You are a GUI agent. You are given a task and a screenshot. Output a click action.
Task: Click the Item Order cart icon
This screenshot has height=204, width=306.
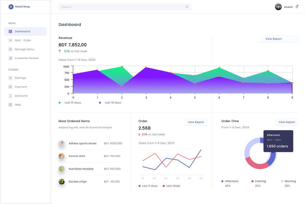(x=10, y=40)
